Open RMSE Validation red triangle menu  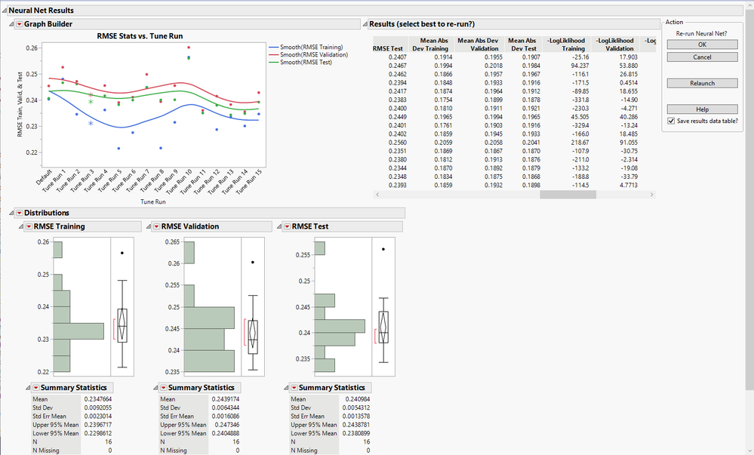coord(157,226)
